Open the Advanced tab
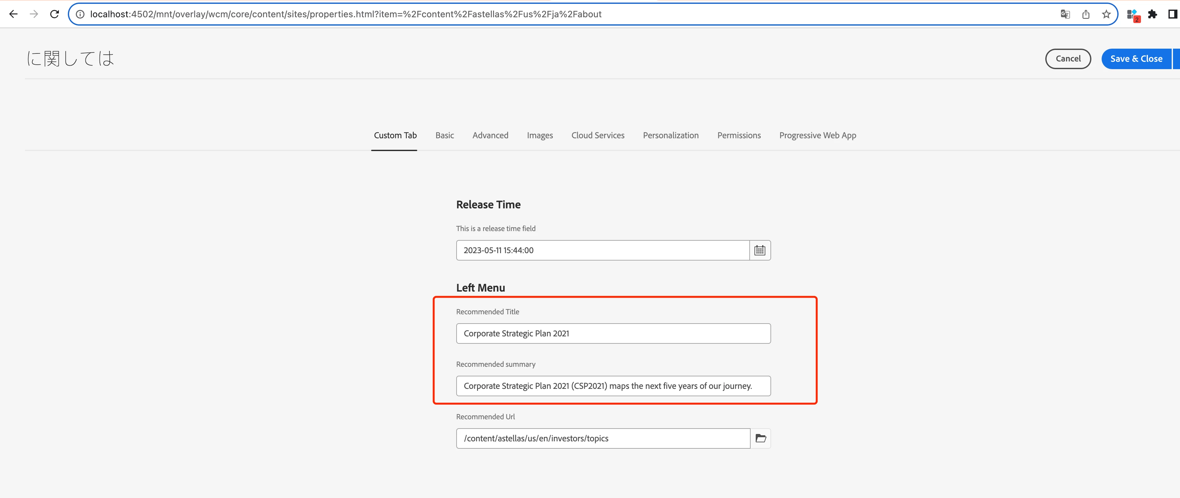Image resolution: width=1180 pixels, height=498 pixels. (x=490, y=135)
